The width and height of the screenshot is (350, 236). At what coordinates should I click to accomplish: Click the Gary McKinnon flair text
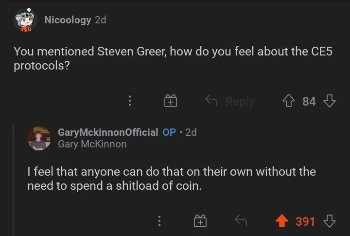point(92,144)
